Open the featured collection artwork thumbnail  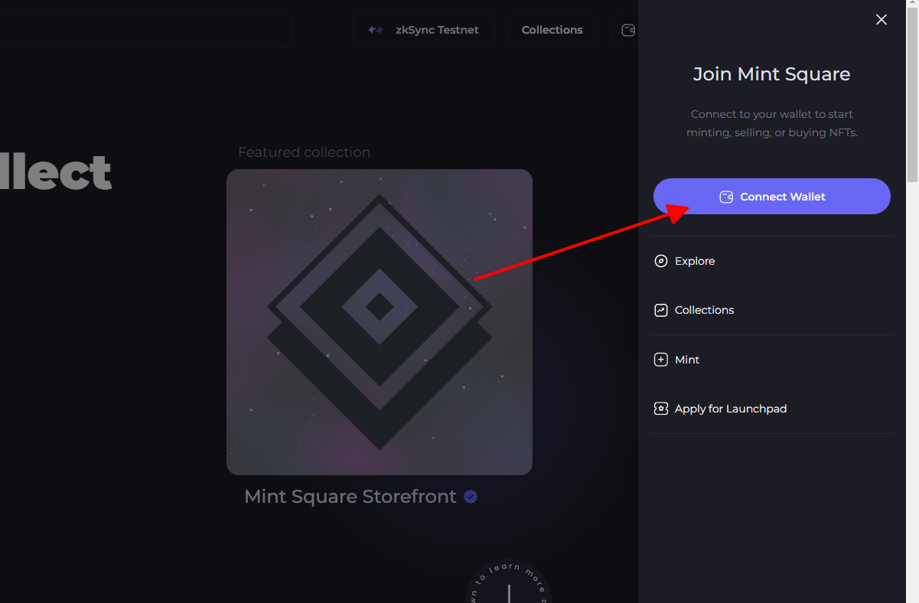(380, 322)
